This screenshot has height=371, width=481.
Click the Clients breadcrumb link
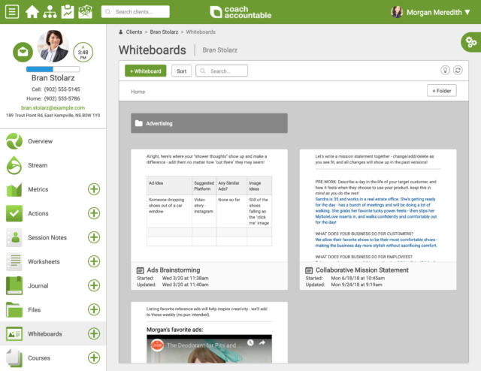click(134, 32)
